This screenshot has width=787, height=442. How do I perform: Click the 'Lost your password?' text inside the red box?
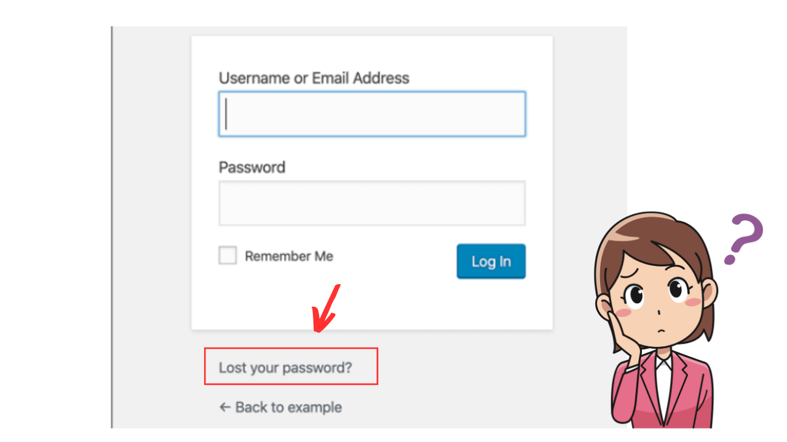coord(285,367)
